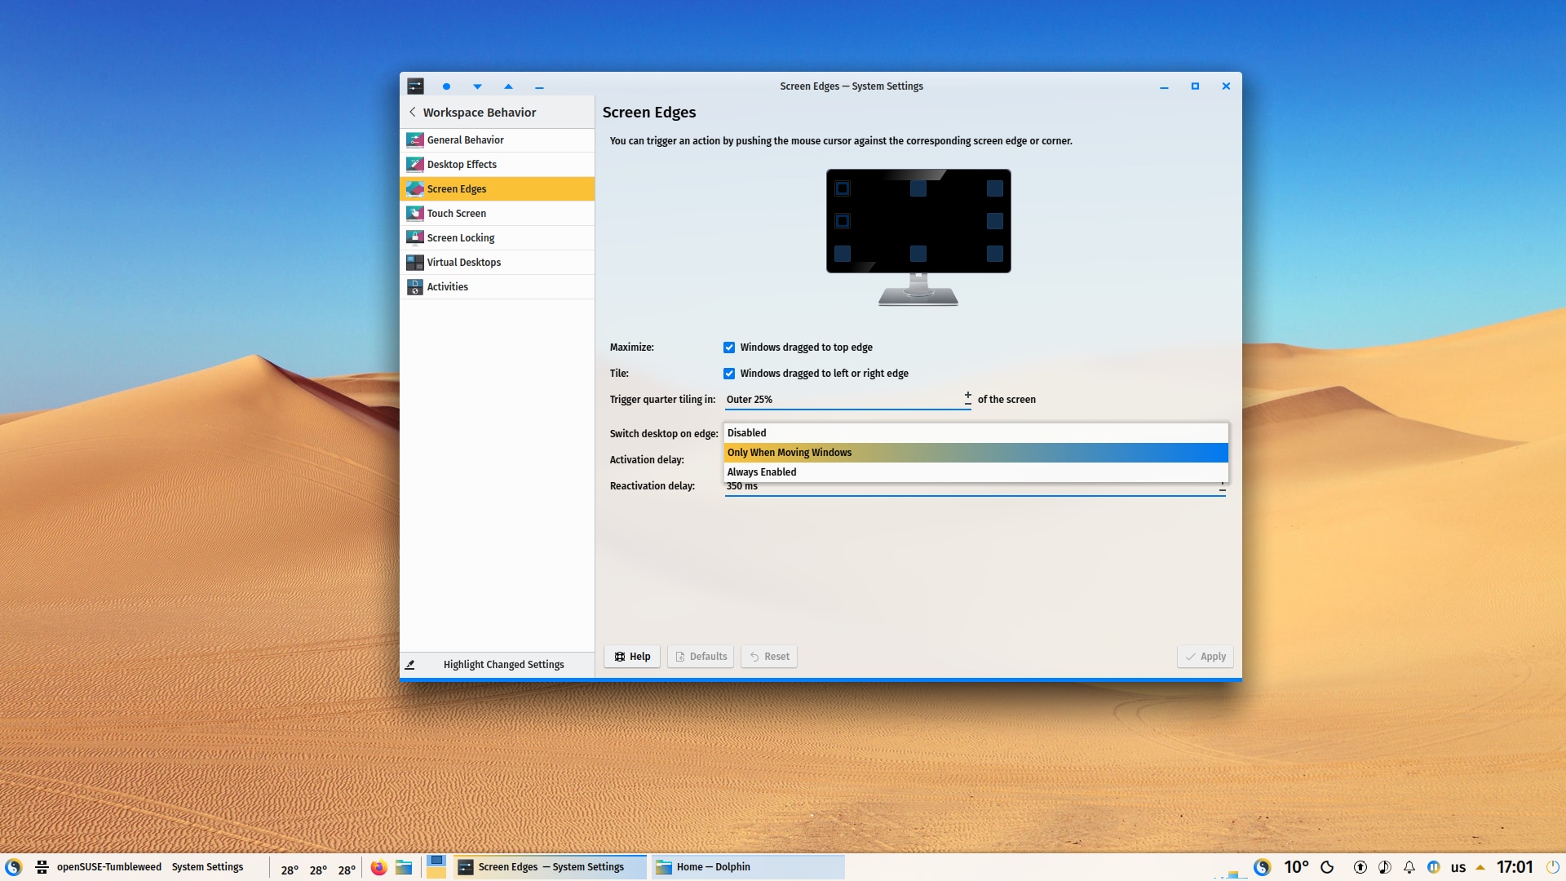Choose Always Enabled option
Screen dimensions: 1566x881
click(x=975, y=472)
